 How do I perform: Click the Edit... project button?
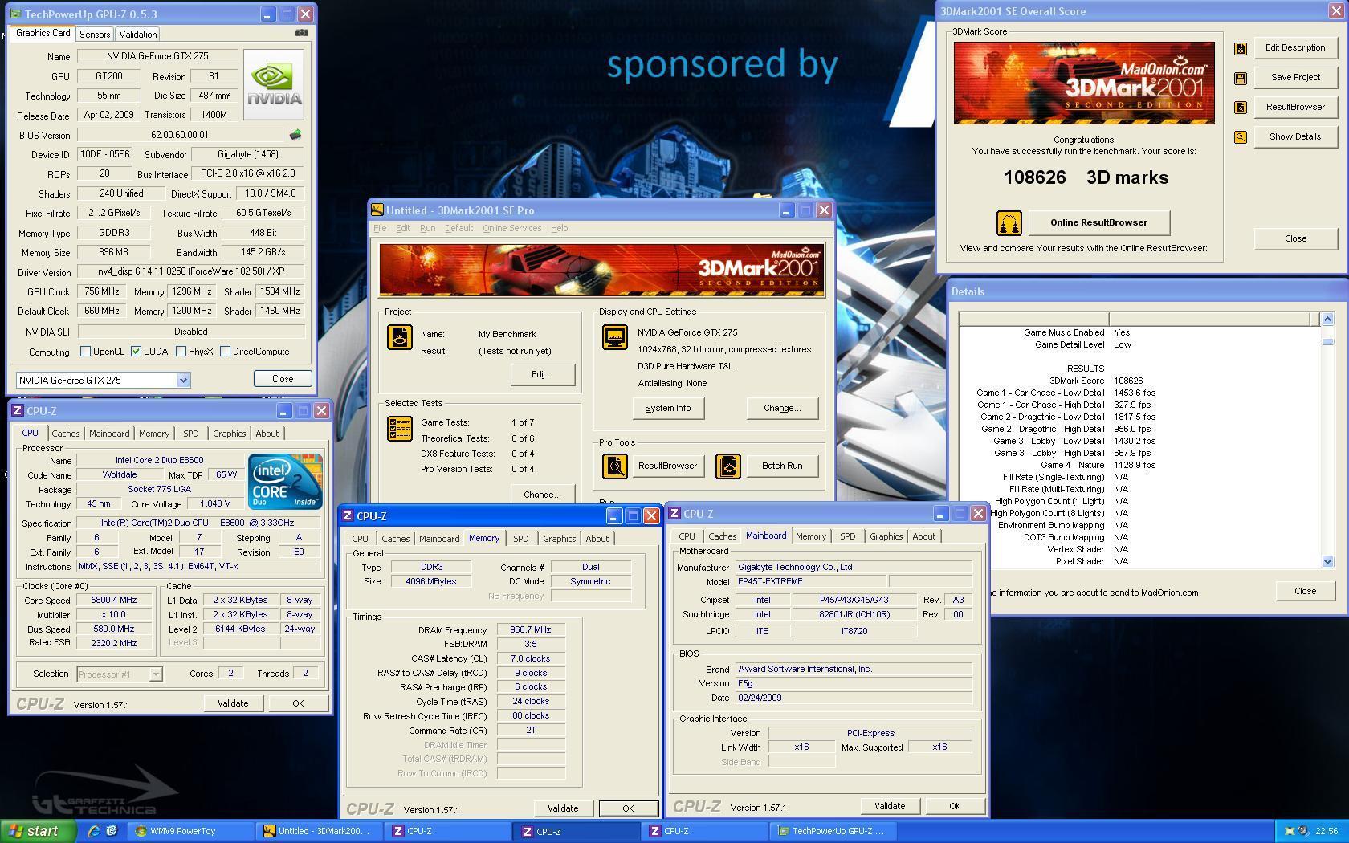(543, 374)
